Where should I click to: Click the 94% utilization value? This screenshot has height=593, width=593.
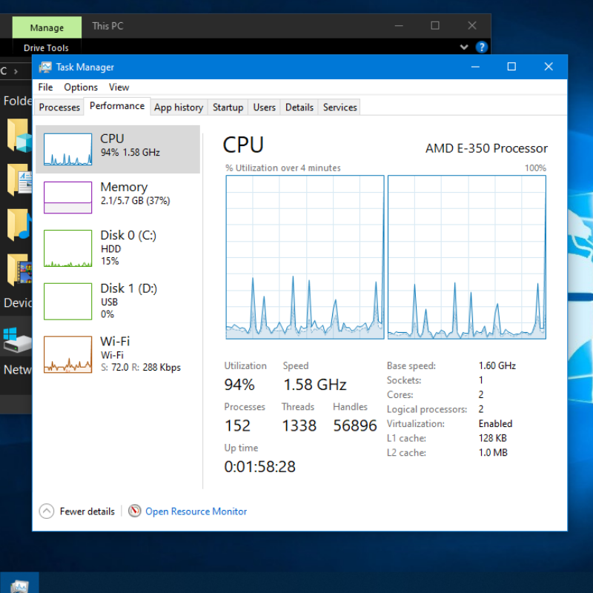[x=239, y=385]
